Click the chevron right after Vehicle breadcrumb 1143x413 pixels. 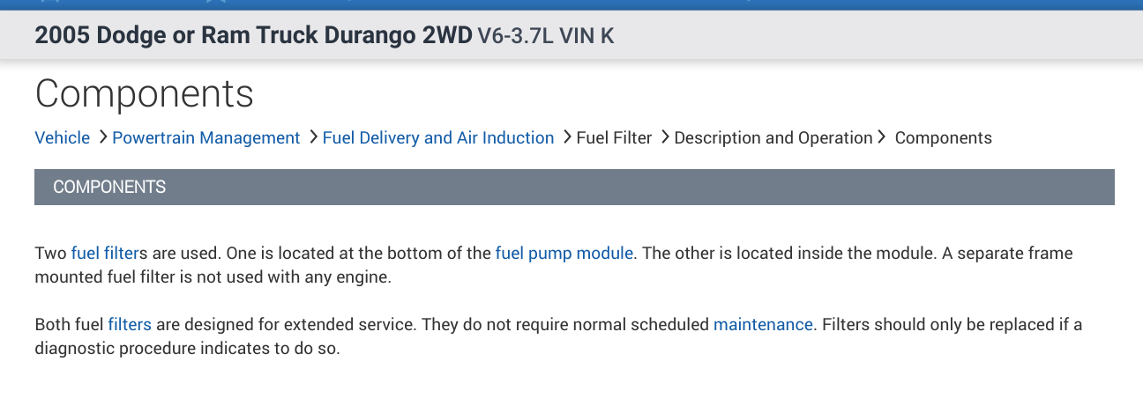pos(102,137)
